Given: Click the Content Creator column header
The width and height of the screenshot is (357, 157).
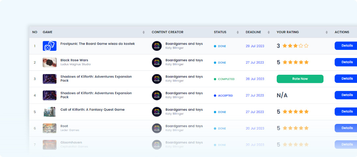Looking at the screenshot, I should point(167,32).
